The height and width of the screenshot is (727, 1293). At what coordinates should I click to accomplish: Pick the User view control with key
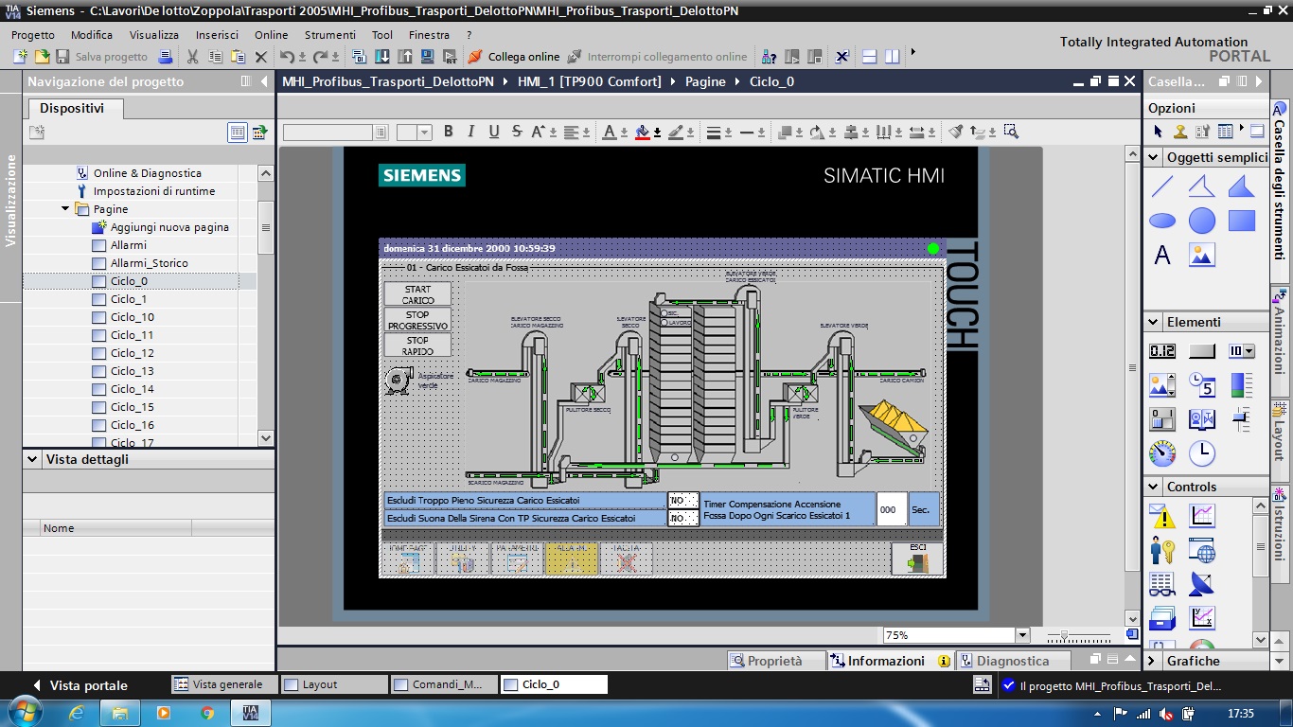point(1162,550)
